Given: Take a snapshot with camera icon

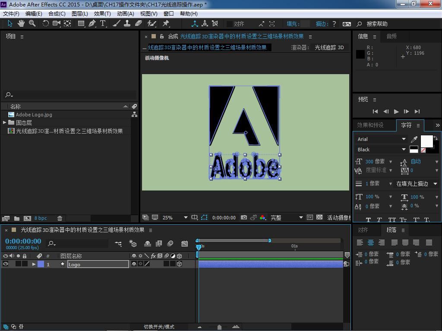Looking at the screenshot, I should tap(244, 218).
